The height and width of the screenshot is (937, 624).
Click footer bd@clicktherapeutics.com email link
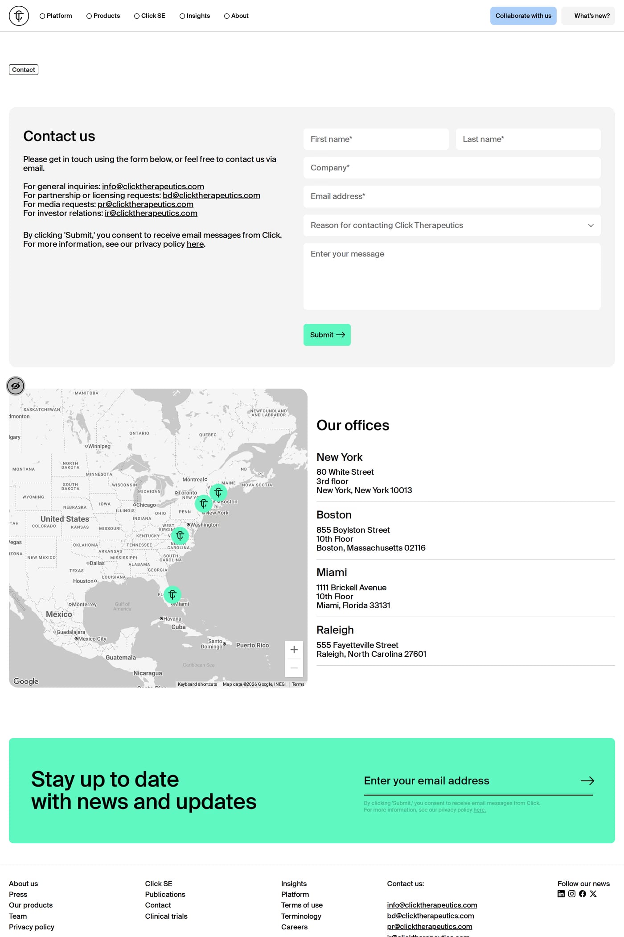pyautogui.click(x=431, y=916)
